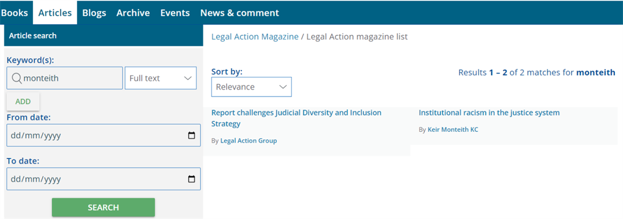Click the Legal Action Group author link
The width and height of the screenshot is (623, 219).
tap(249, 140)
